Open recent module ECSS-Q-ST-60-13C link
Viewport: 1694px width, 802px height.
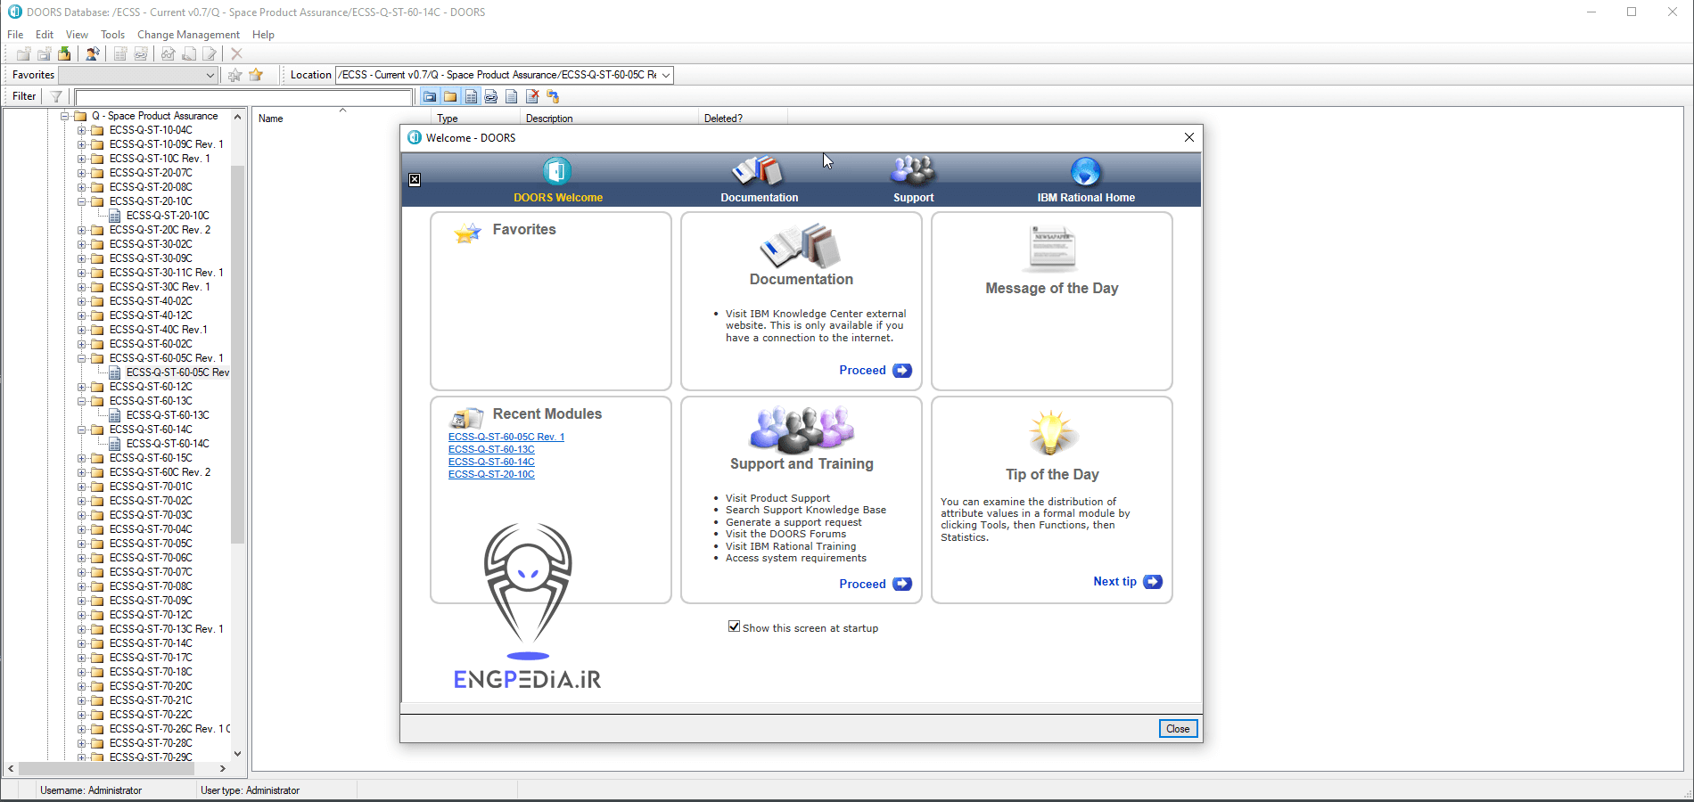click(491, 449)
